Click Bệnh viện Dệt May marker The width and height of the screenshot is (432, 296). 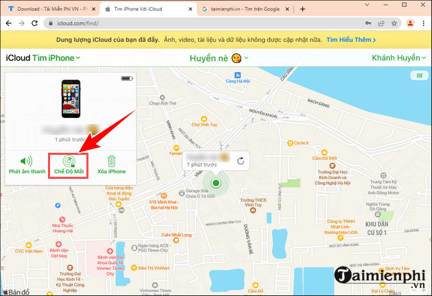pos(58,244)
